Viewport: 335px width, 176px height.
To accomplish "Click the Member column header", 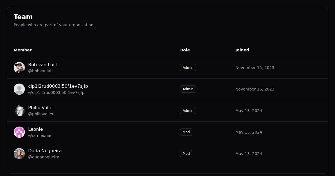I will point(23,50).
